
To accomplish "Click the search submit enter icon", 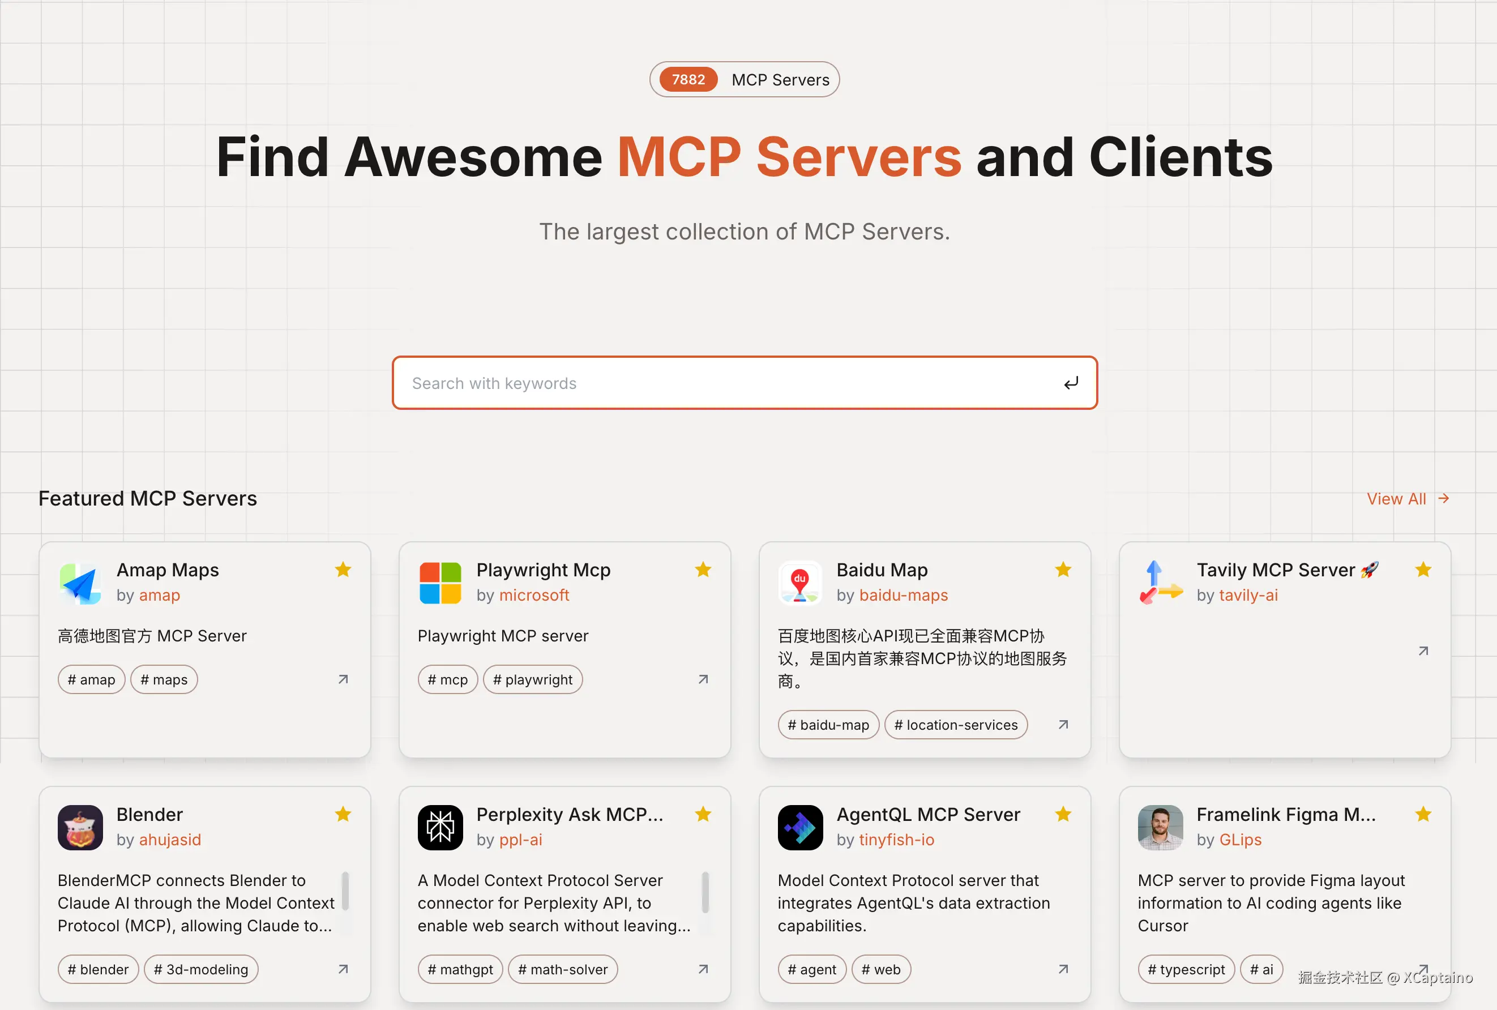I will click(x=1071, y=383).
